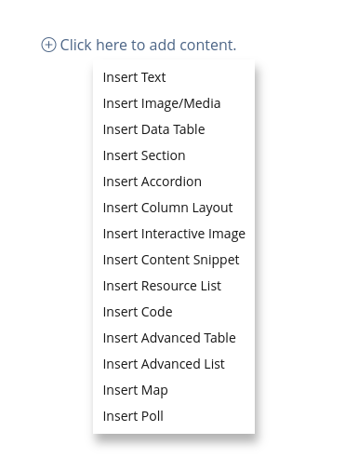The image size is (345, 458).
Task: Choose Insert Image/Media option
Action: [174, 103]
